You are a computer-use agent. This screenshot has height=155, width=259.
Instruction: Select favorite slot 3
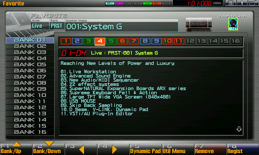(x=88, y=41)
